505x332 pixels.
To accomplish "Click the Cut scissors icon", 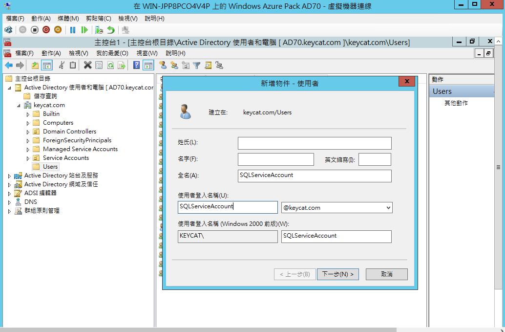I will coord(62,66).
